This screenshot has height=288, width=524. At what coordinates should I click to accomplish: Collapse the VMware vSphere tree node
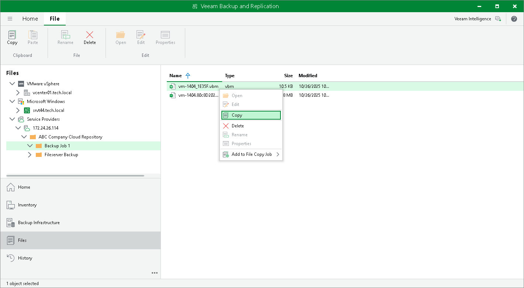[12, 84]
